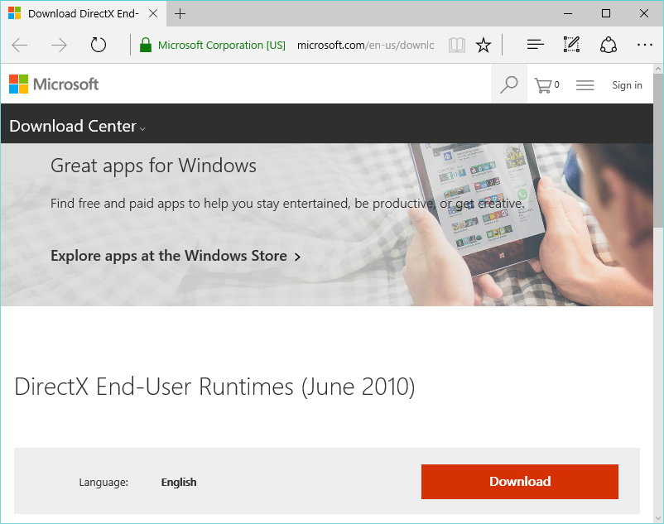Make a Web Note pen icon
The width and height of the screenshot is (664, 524).
571,45
